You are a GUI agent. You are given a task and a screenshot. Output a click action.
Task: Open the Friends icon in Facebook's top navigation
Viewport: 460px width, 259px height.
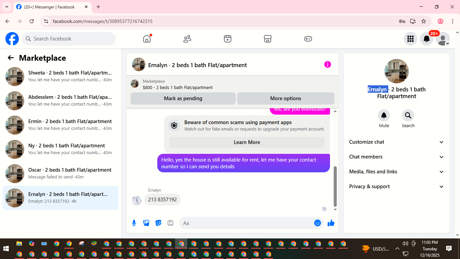pyautogui.click(x=187, y=39)
